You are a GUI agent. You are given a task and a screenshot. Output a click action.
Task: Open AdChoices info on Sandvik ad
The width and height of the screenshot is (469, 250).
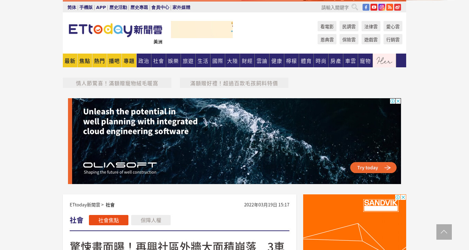tap(398, 197)
